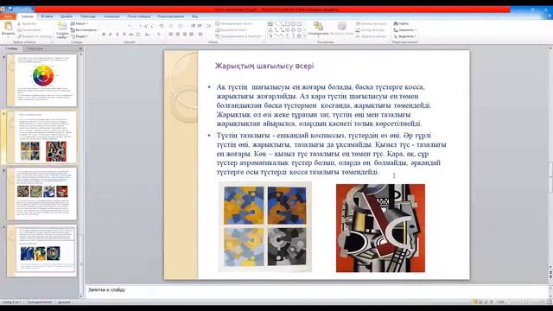Toggle italic formatting
The width and height of the screenshot is (553, 311).
(x=111, y=35)
